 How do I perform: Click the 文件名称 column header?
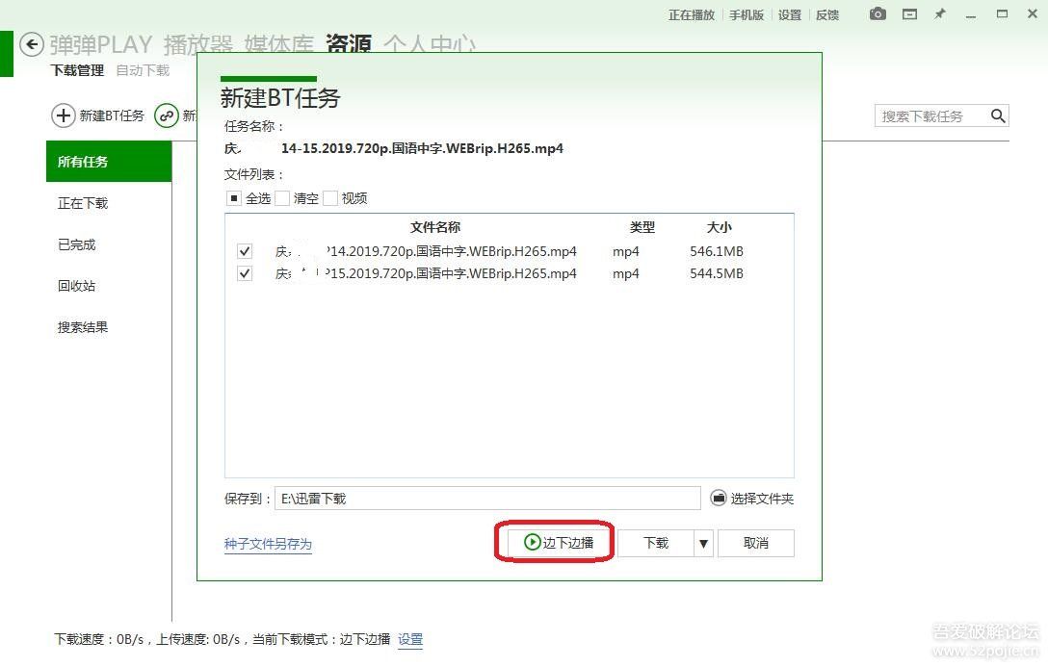pos(435,228)
